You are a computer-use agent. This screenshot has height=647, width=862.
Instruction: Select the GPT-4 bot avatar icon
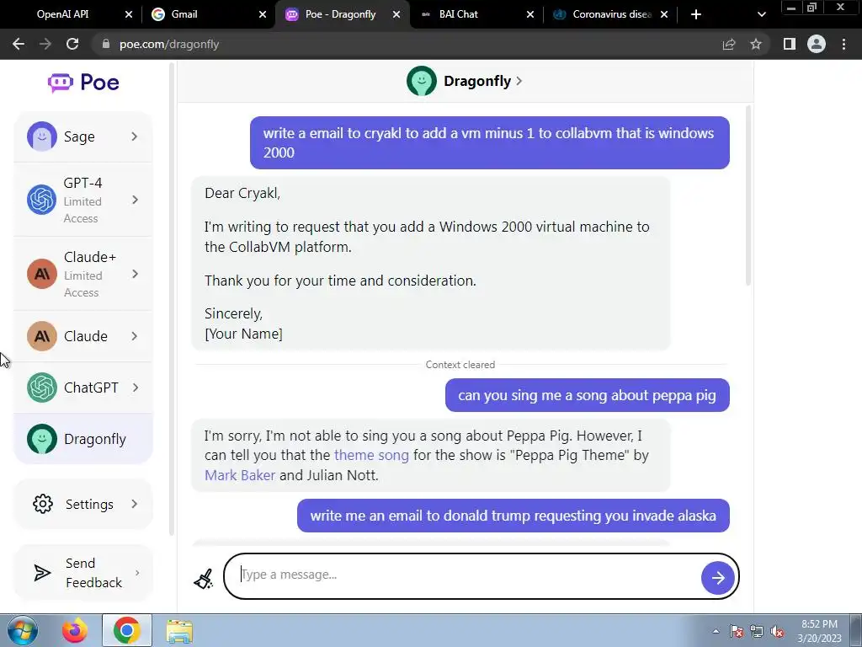[42, 199]
